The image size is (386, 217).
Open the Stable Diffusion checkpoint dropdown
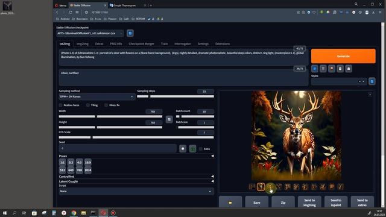90,33
